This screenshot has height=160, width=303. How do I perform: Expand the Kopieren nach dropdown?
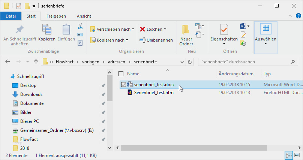127,40
